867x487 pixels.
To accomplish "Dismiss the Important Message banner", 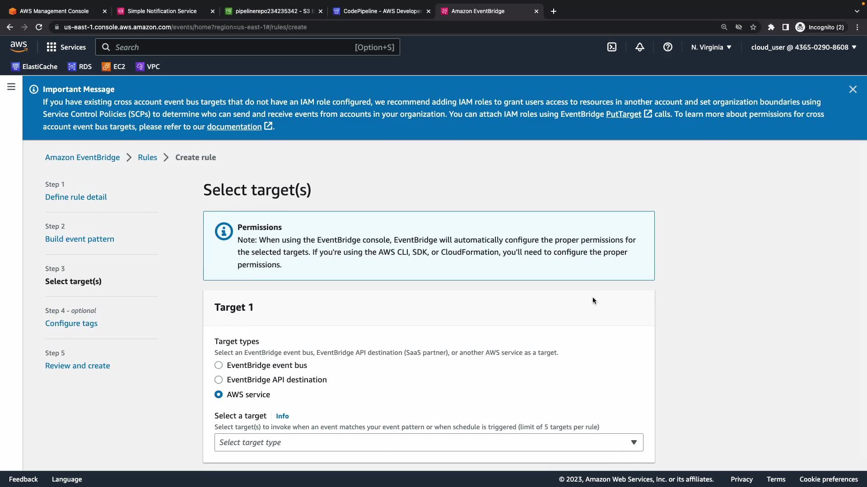I will tap(853, 89).
